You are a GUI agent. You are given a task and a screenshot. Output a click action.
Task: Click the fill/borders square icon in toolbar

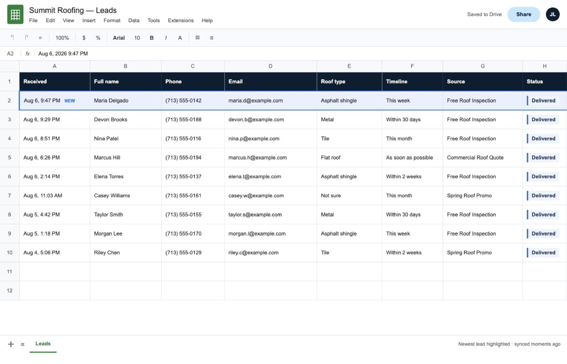pyautogui.click(x=198, y=38)
